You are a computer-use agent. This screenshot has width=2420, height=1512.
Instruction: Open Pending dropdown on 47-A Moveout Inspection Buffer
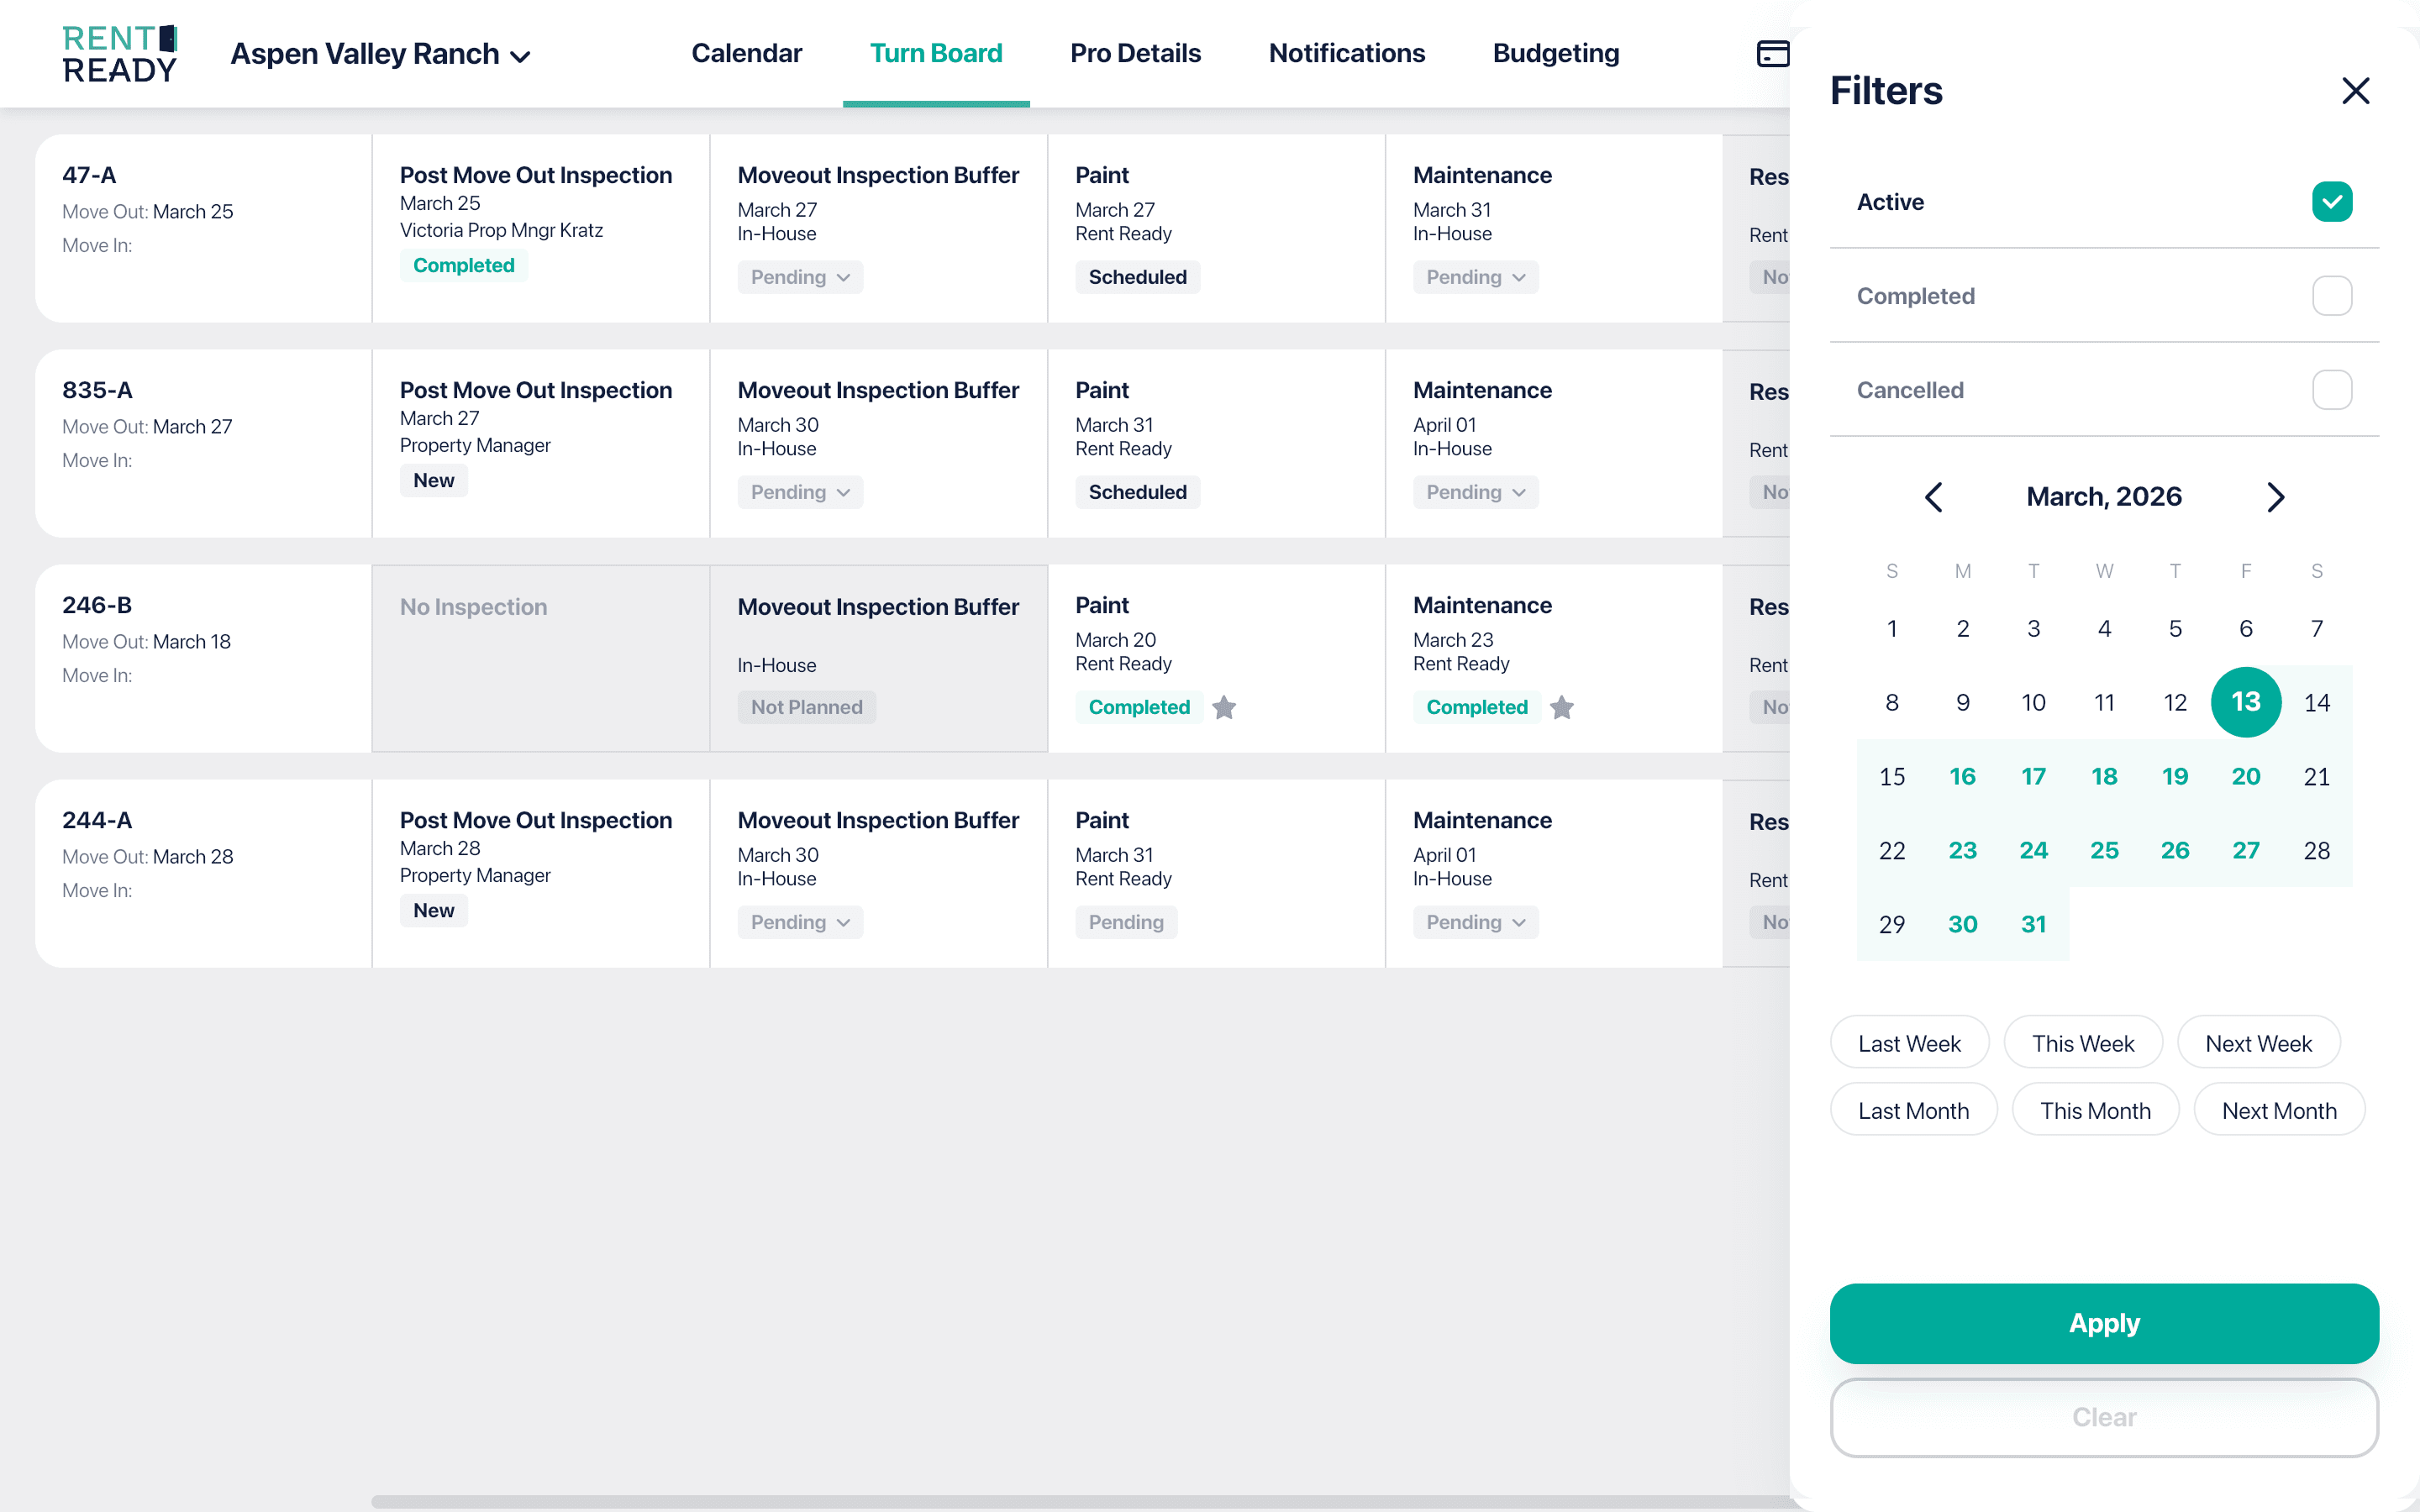799,277
